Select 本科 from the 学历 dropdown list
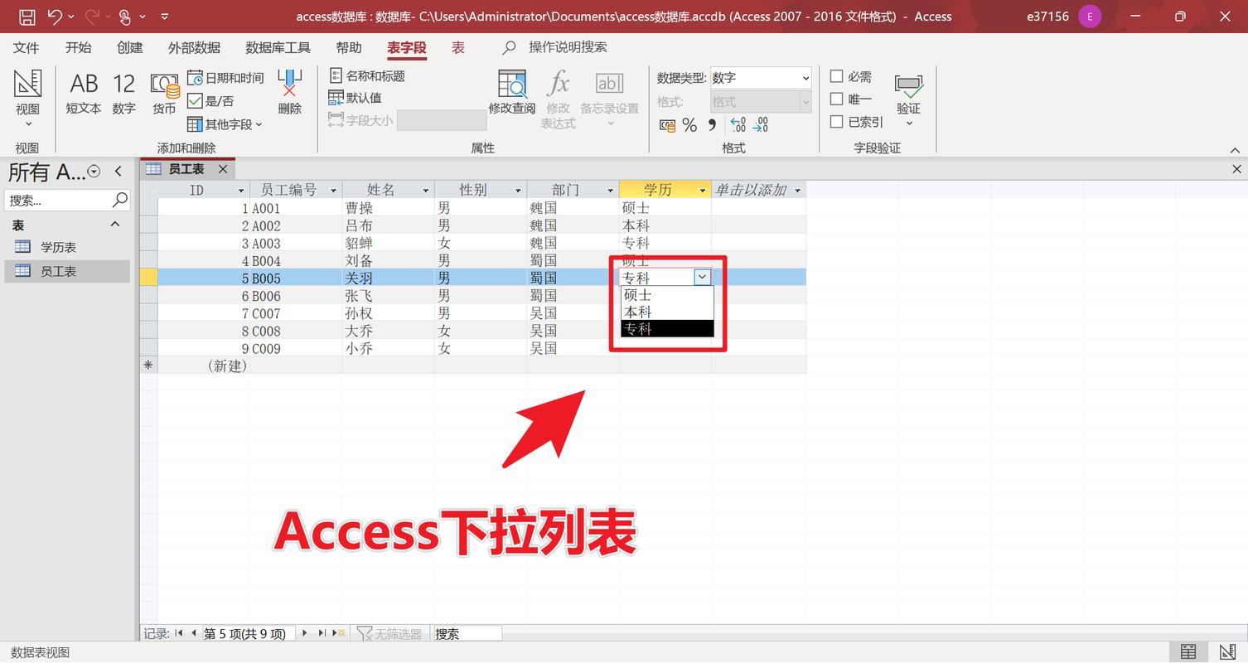 click(637, 312)
